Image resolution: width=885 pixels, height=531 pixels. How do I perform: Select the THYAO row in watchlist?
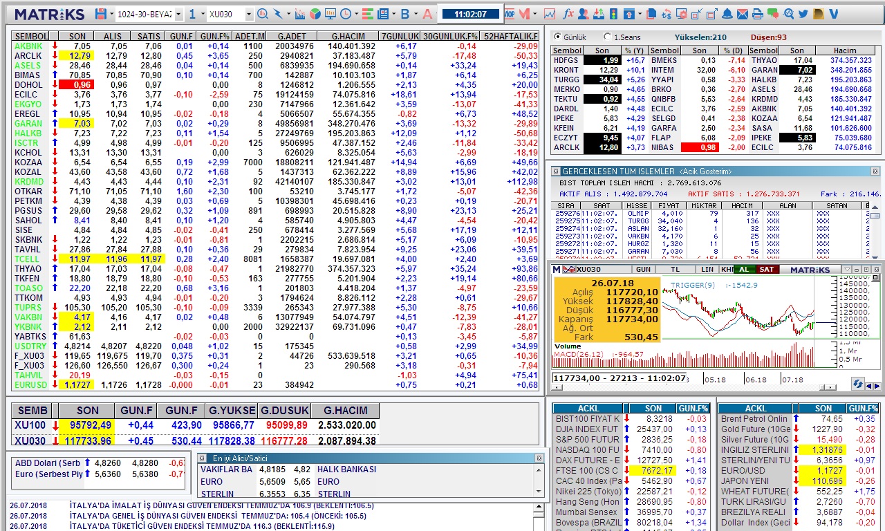coord(276,268)
